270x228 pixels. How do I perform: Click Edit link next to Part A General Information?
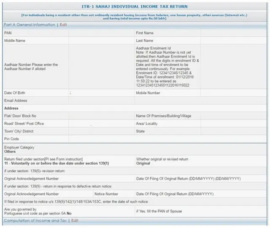click(63, 24)
